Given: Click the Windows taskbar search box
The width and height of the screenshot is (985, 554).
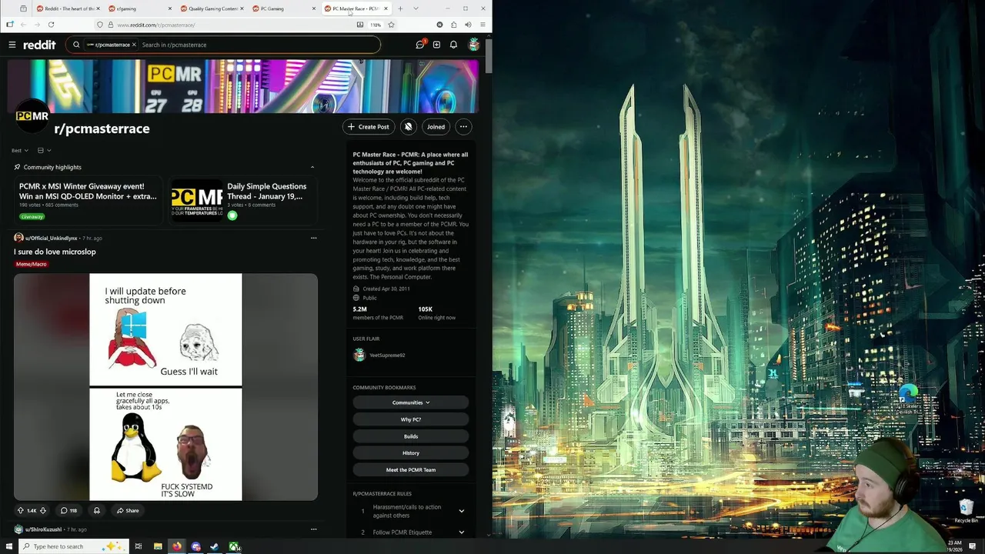Looking at the screenshot, I should [x=73, y=546].
